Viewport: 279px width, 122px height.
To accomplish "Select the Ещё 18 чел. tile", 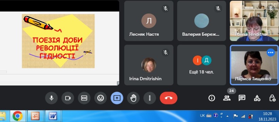I will point(202,65).
